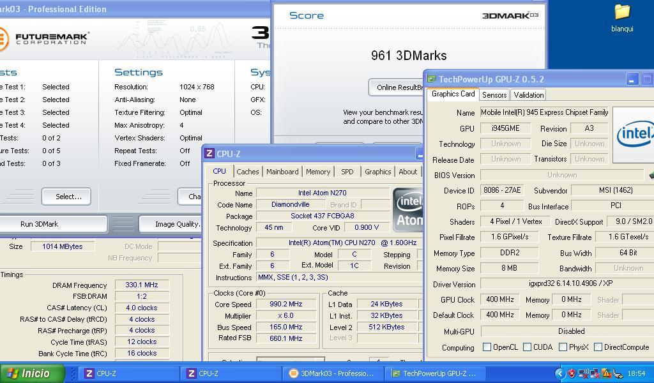Select the Graphics Card tab in GPU-Z

point(453,94)
